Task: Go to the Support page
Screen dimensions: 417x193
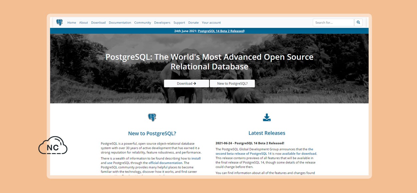Action: coord(179,23)
